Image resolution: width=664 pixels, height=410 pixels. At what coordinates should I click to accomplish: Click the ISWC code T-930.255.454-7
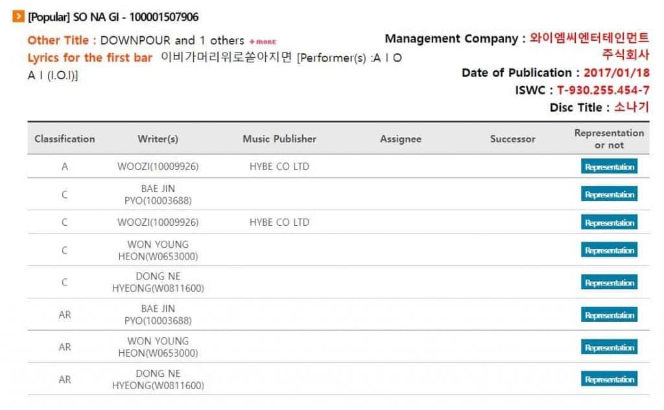603,90
